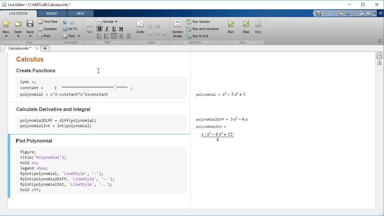Toggle Italic text formatting
The image size is (384, 216).
click(x=106, y=29)
